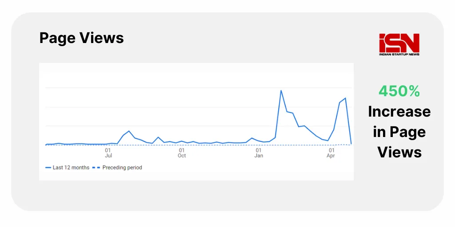Click the Increase in Page Views text

pos(399,132)
